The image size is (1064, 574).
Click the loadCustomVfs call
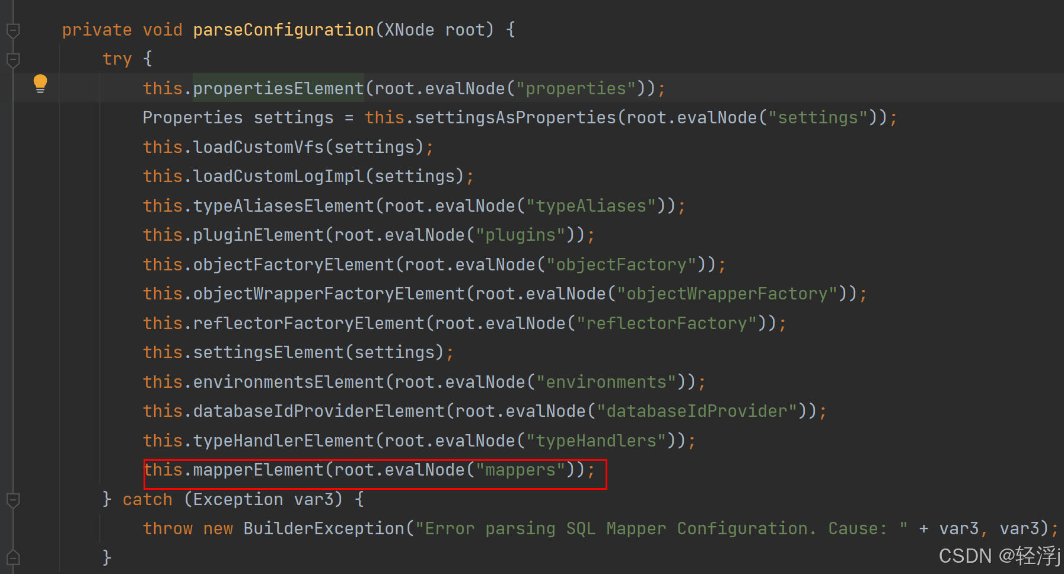click(x=259, y=147)
